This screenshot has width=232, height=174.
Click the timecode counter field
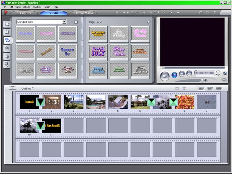pyautogui.click(x=204, y=73)
